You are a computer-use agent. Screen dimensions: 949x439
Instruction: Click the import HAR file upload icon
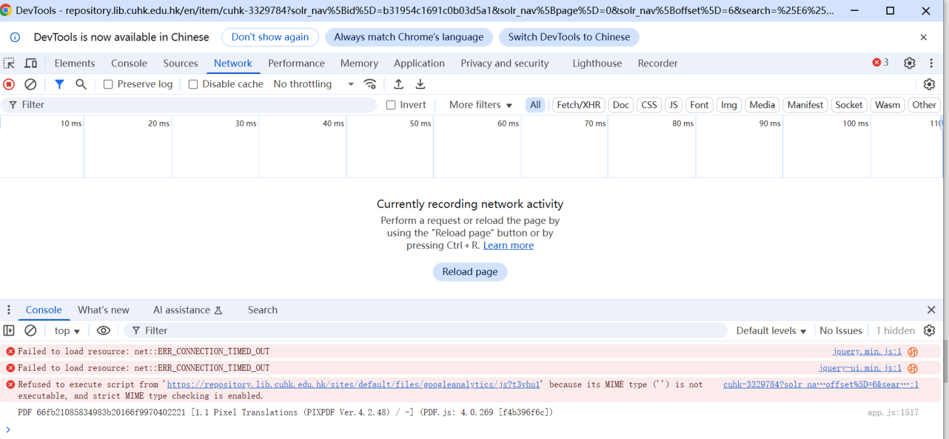399,84
